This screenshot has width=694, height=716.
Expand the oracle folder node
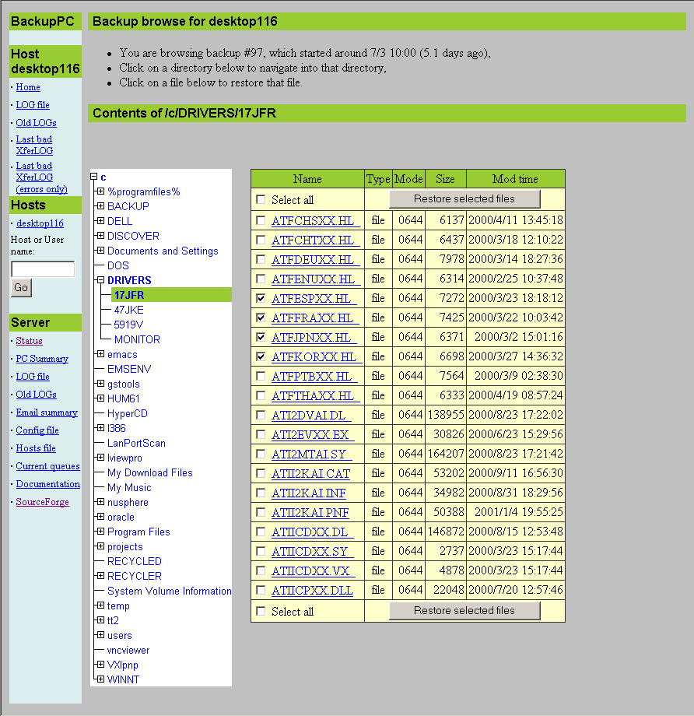click(x=101, y=517)
